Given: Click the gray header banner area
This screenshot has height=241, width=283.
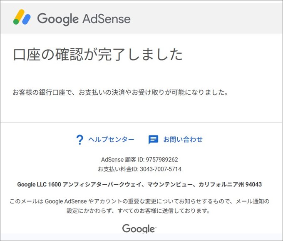Looking at the screenshot, I should click(x=141, y=18).
